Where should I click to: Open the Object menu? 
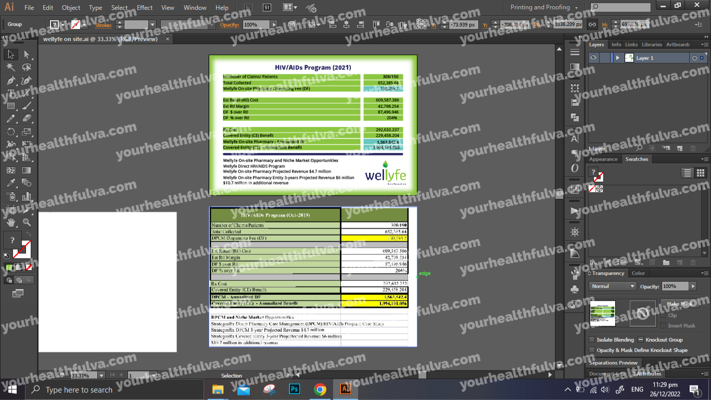[x=71, y=7]
